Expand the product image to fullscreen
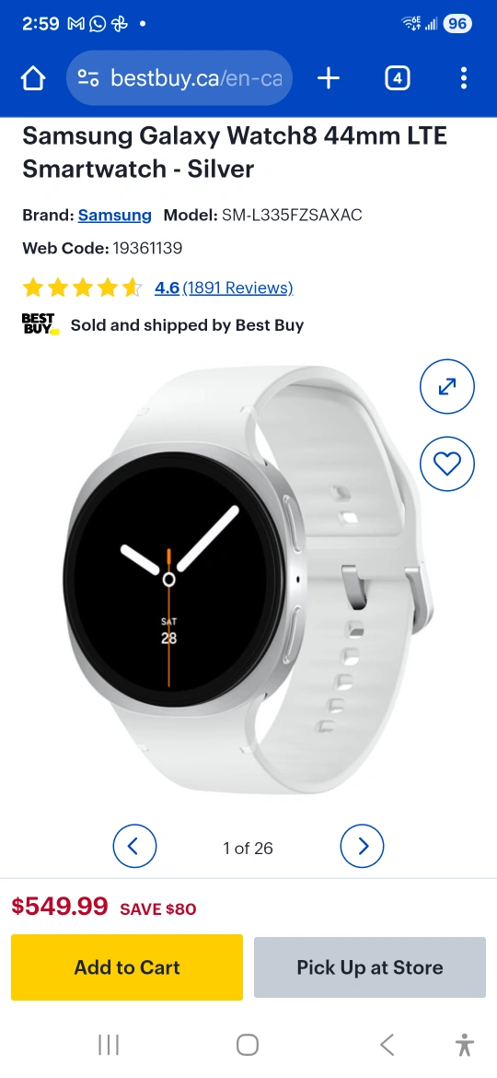This screenshot has width=497, height=1078. click(447, 386)
